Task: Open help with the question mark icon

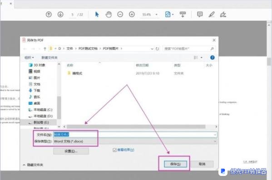Action: coord(212,58)
